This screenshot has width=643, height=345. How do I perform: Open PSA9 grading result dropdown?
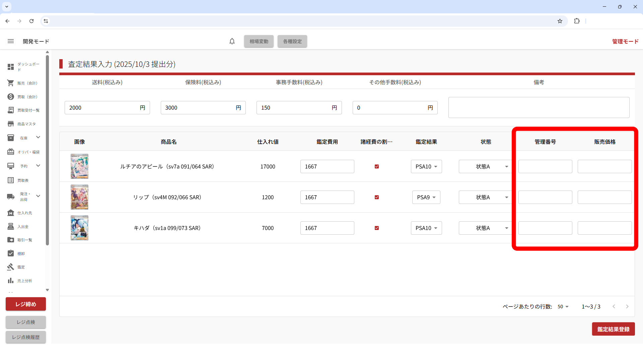(426, 197)
